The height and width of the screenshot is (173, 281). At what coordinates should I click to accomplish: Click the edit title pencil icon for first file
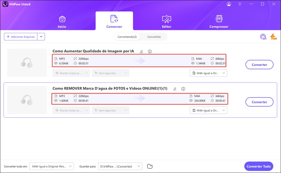[x=141, y=52]
